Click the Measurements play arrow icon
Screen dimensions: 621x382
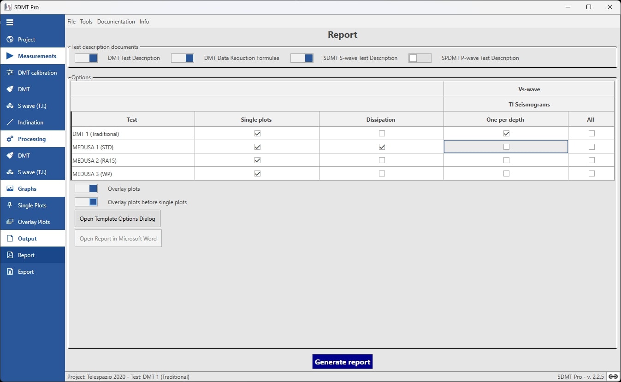(10, 56)
